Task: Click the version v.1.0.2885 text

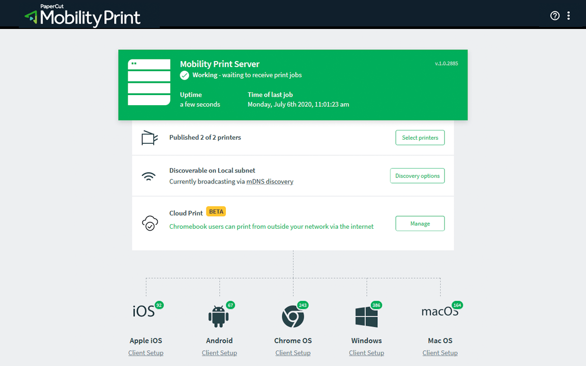Action: tap(446, 64)
